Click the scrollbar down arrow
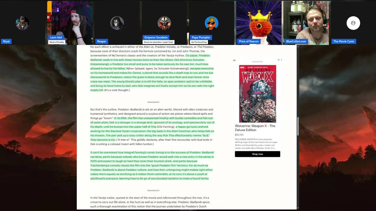Viewport: 376px width, 211px height. [x=298, y=208]
